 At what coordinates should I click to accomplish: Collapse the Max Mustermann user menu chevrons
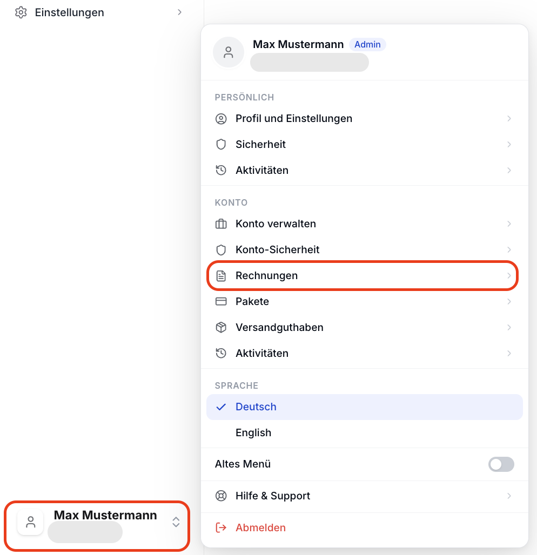coord(176,522)
